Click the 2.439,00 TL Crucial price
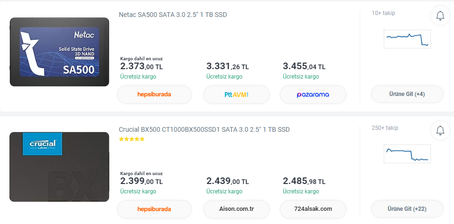The width and height of the screenshot is (454, 224). click(228, 181)
